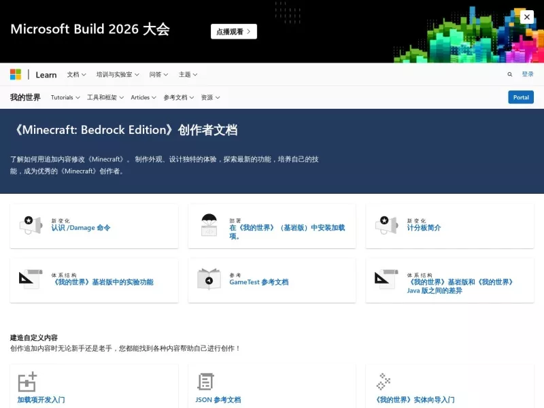Click the 我的世界 site title
This screenshot has width=544, height=408.
(25, 97)
